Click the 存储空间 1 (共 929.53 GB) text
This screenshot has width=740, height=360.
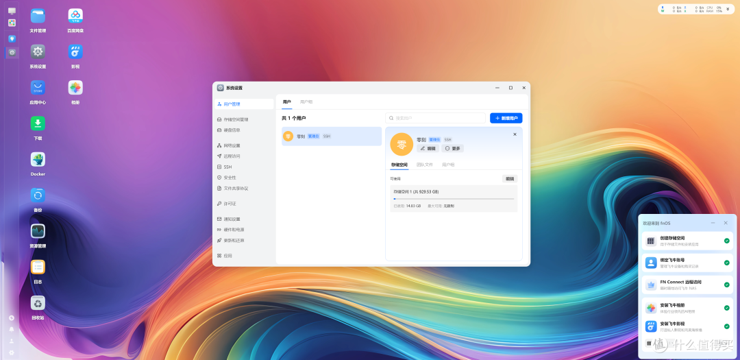click(x=417, y=192)
